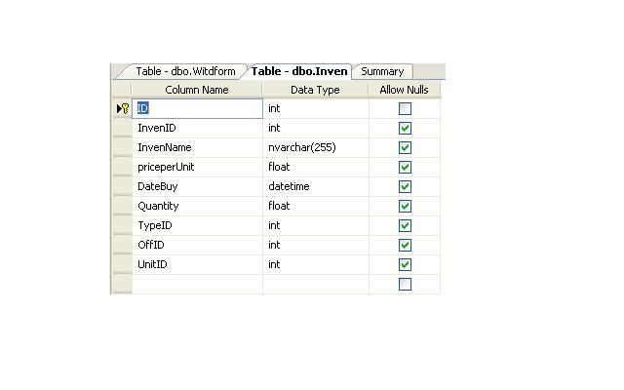The width and height of the screenshot is (624, 390).
Task: Click the Data Type header
Action: [x=315, y=90]
